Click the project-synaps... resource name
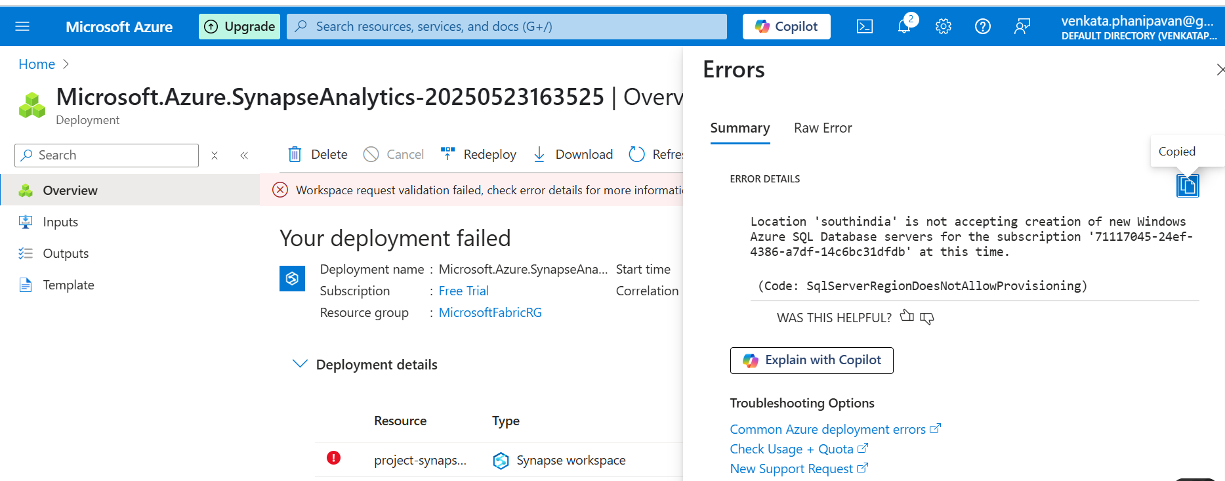Viewport: 1225px width, 481px height. click(x=420, y=461)
